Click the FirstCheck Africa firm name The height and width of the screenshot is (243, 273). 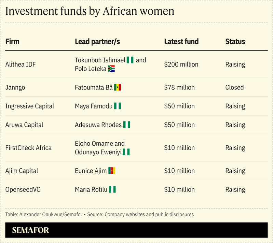coord(28,148)
